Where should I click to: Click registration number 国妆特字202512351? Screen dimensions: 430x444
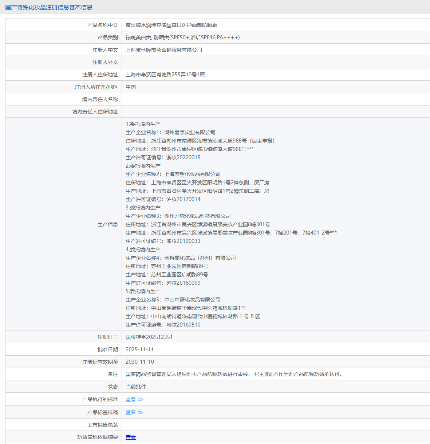[149, 337]
